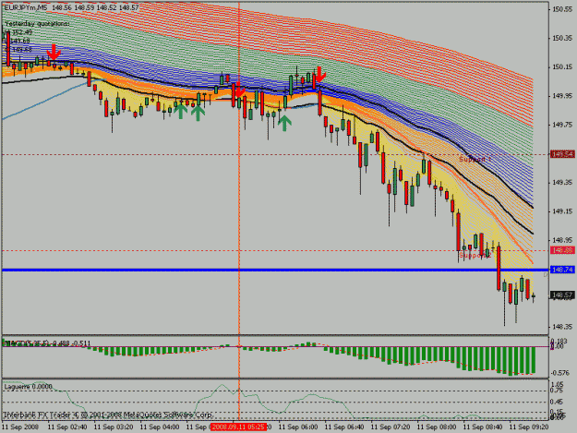Select the Laguerre 0.0000 indicator label
This screenshot has width=577, height=433.
[29, 387]
